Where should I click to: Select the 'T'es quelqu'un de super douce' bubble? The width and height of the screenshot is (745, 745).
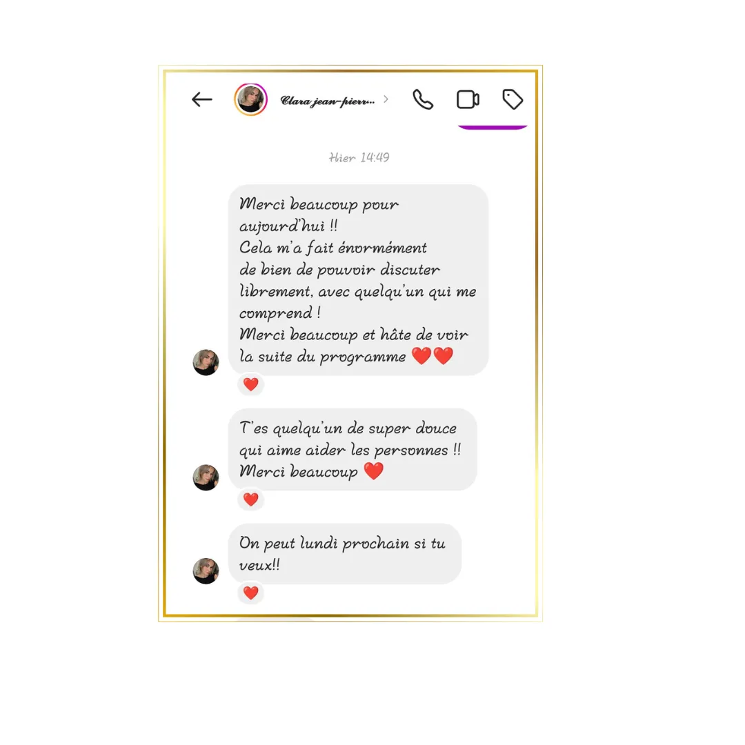click(352, 450)
